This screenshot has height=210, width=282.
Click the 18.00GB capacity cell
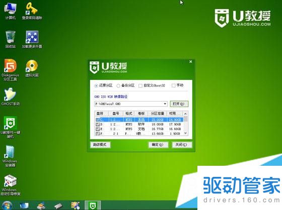click(157, 124)
